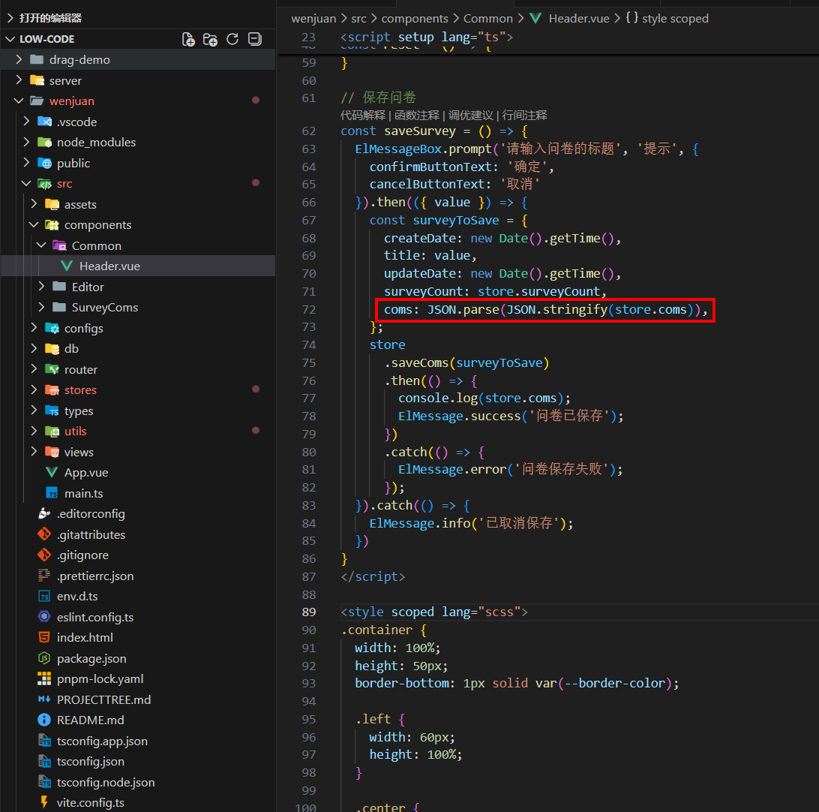Click the 调优建议 code lens link
819x812 pixels.
click(470, 116)
